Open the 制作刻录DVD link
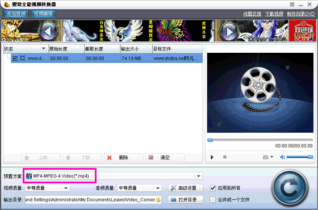 pos(300,14)
